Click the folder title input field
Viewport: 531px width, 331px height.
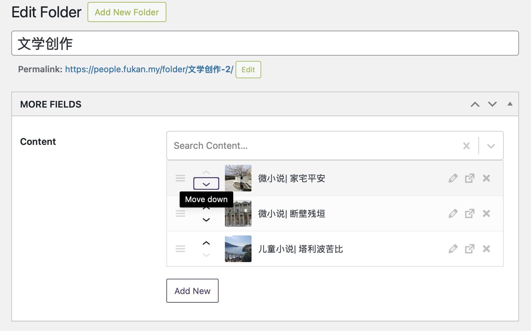(x=265, y=43)
